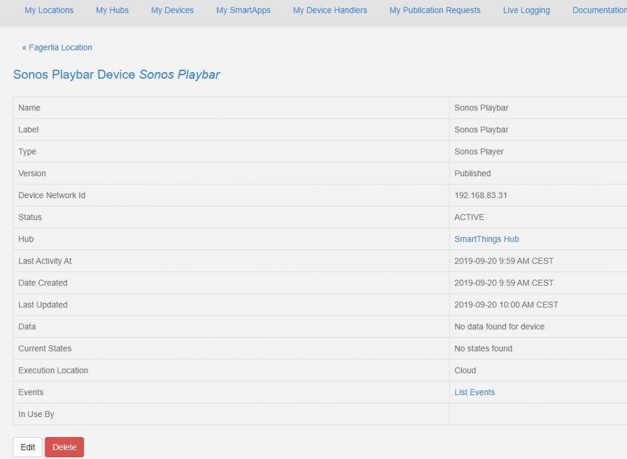Open the My Locations menu item
Image resolution: width=627 pixels, height=459 pixels.
[49, 10]
